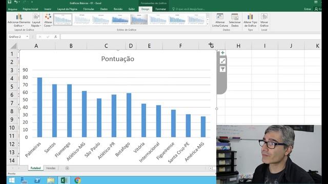Click the Pontuação chart title
The image size is (328, 184).
(117, 59)
